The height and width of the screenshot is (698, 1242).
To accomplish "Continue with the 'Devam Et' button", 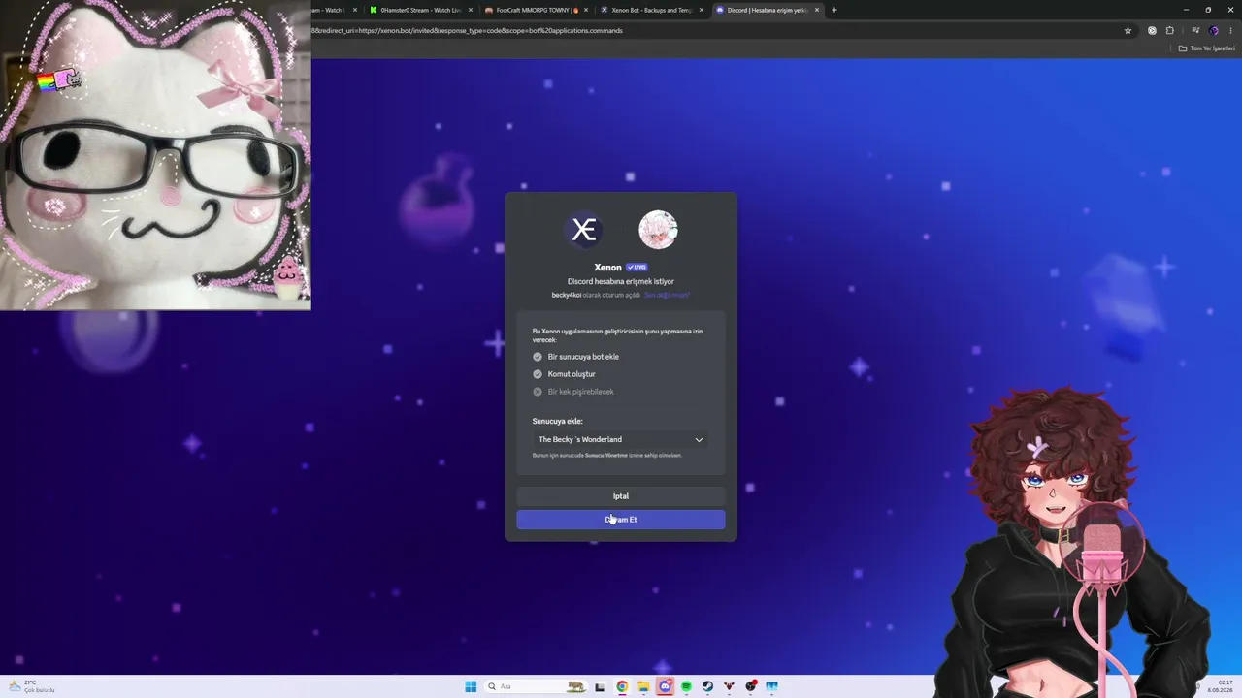I will point(621,520).
